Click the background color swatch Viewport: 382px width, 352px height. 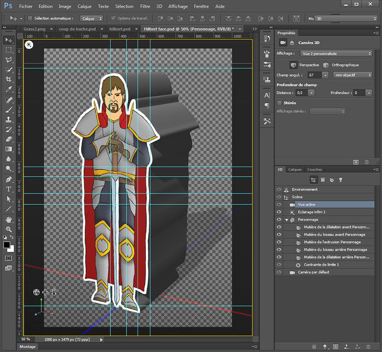pos(12,249)
